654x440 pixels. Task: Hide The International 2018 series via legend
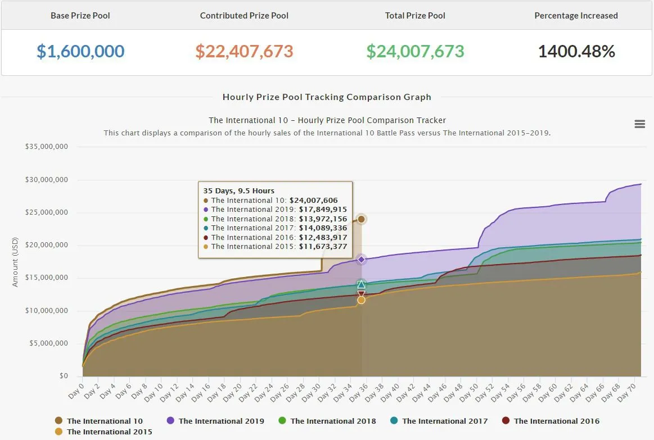pos(327,421)
